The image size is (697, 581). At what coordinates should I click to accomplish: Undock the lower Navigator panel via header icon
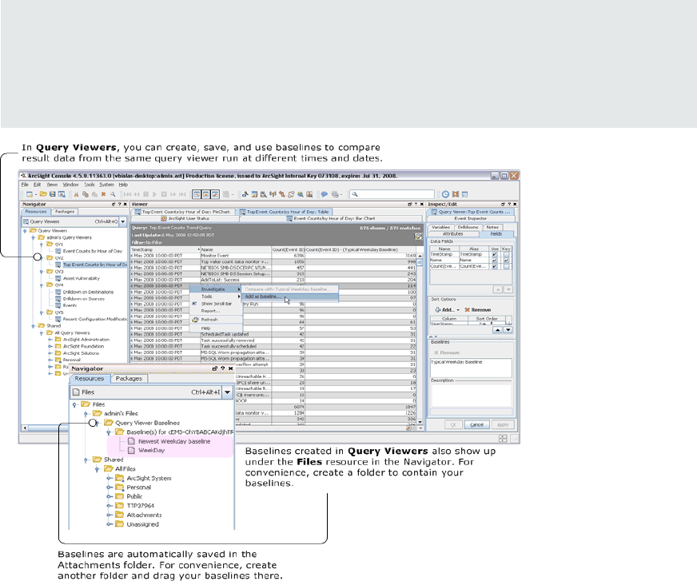[215, 368]
